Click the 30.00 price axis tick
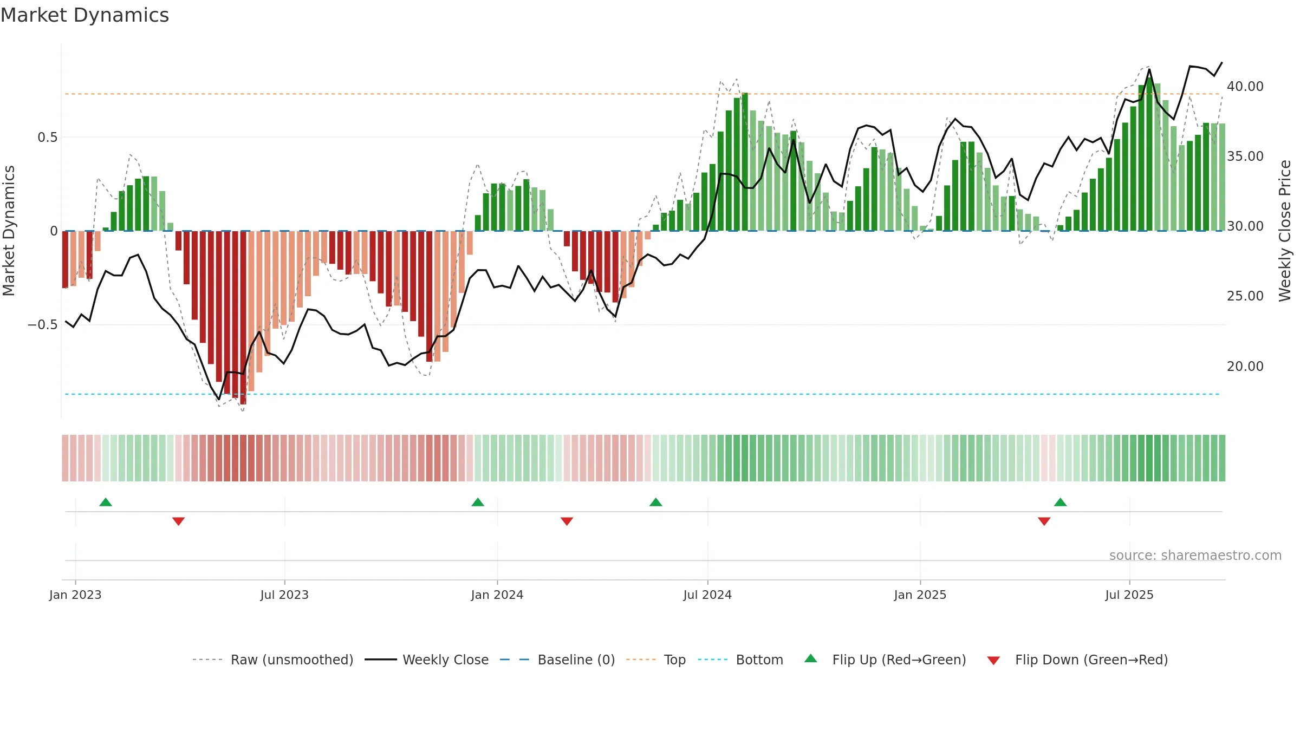The height and width of the screenshot is (731, 1300). pos(1245,226)
